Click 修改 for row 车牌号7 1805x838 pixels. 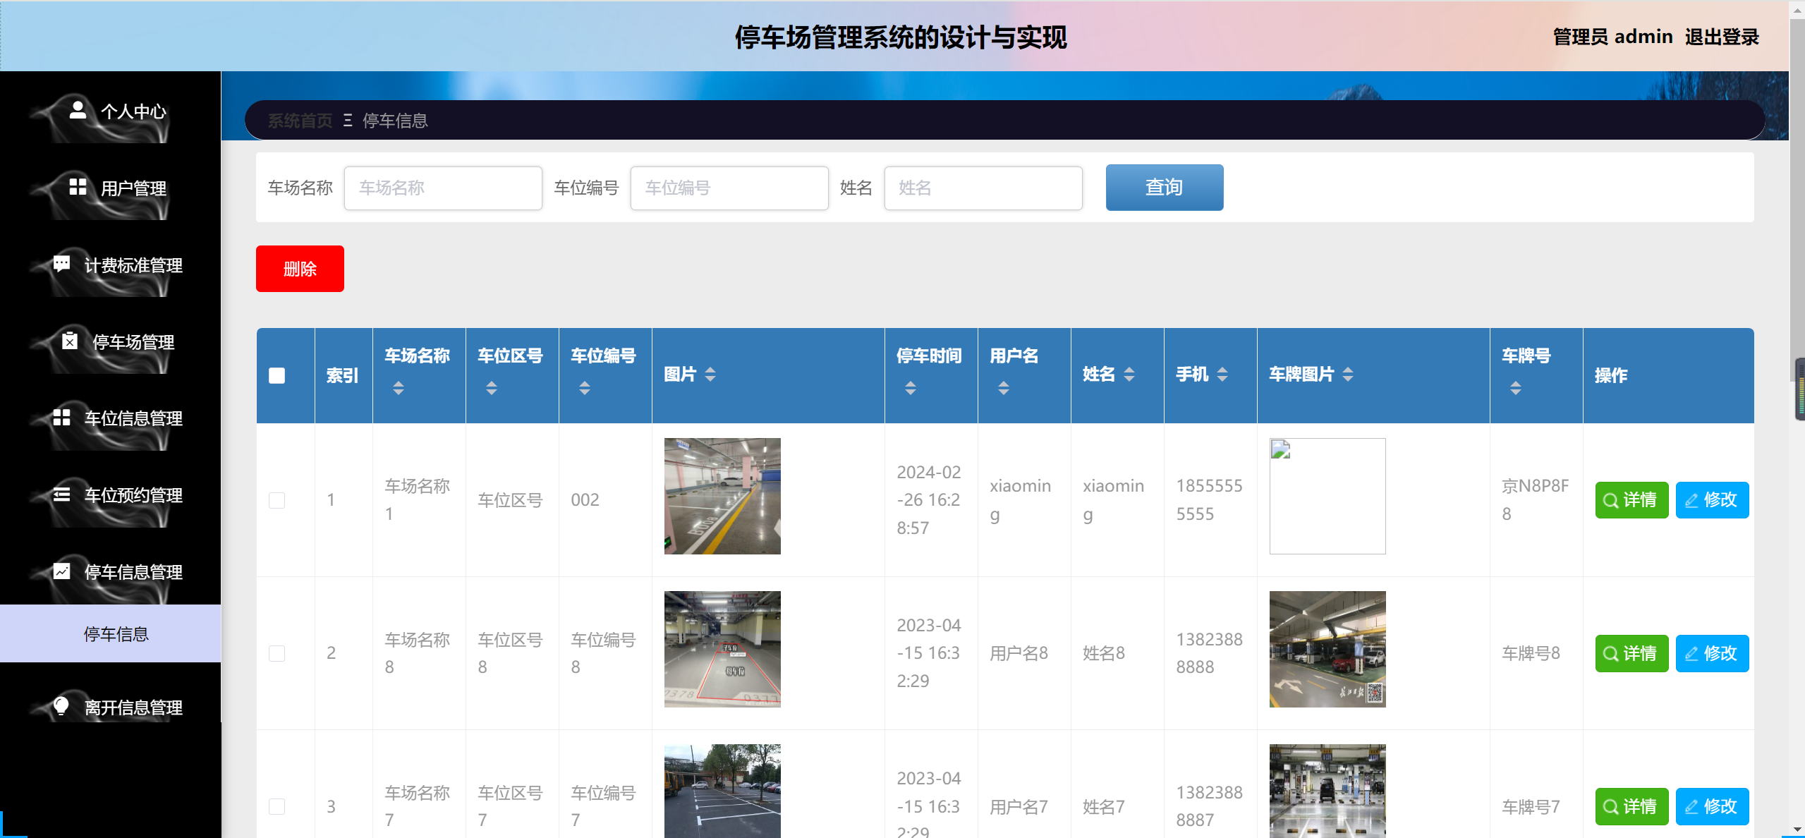(1712, 806)
